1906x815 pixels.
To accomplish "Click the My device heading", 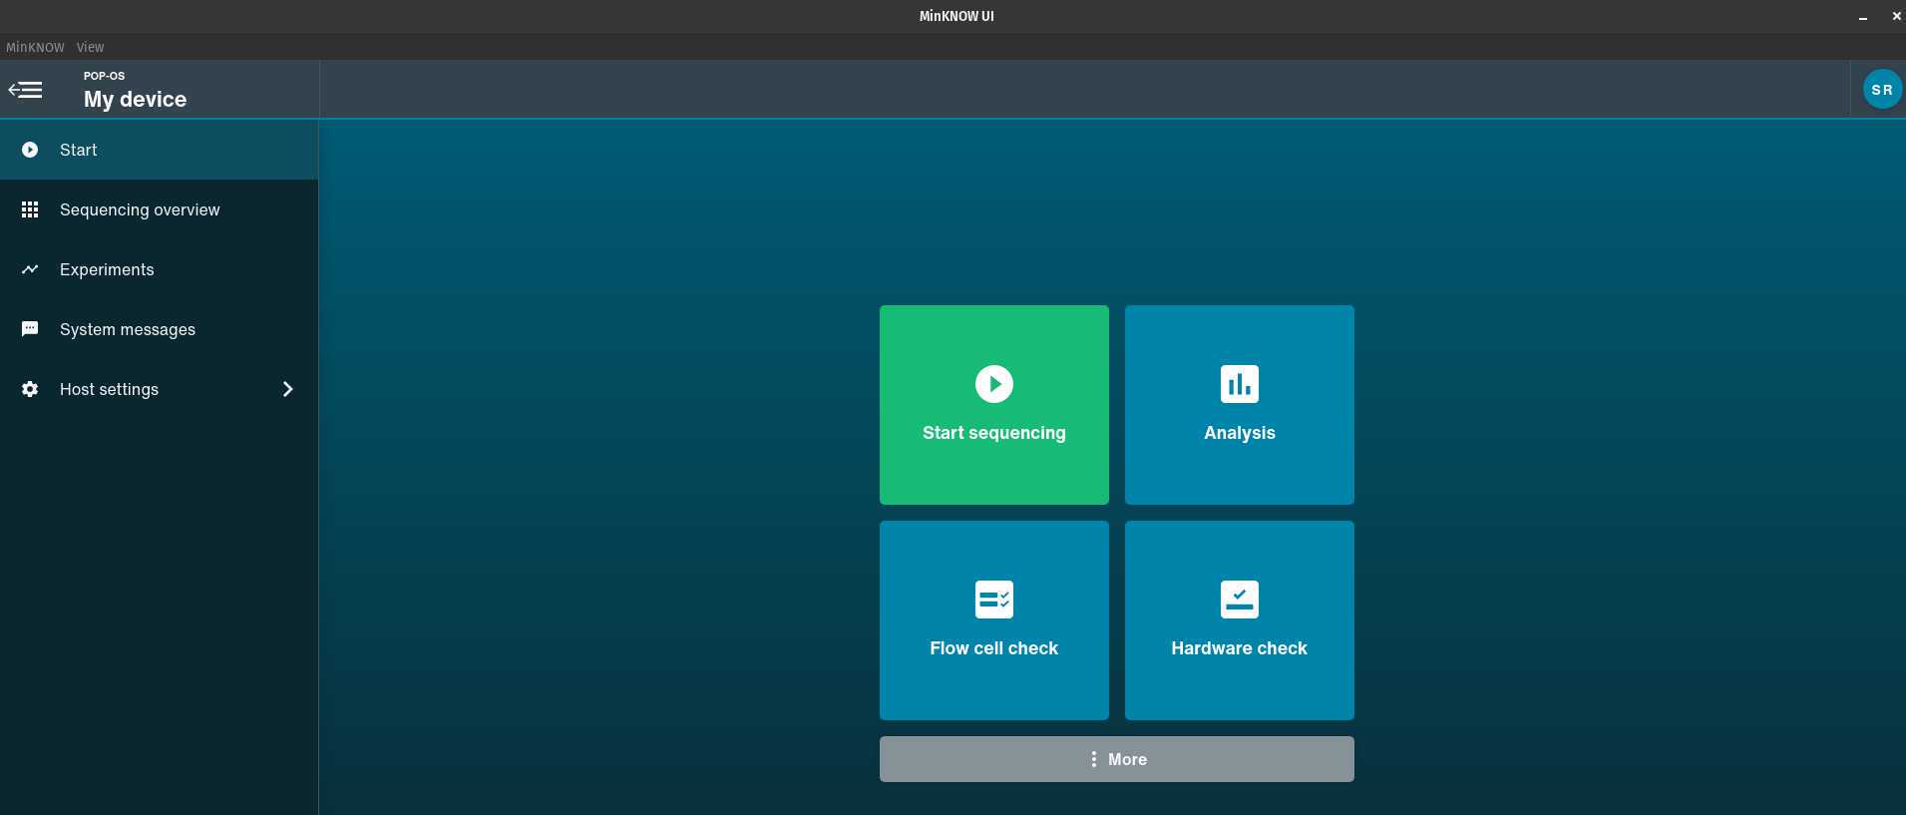I will [x=136, y=99].
